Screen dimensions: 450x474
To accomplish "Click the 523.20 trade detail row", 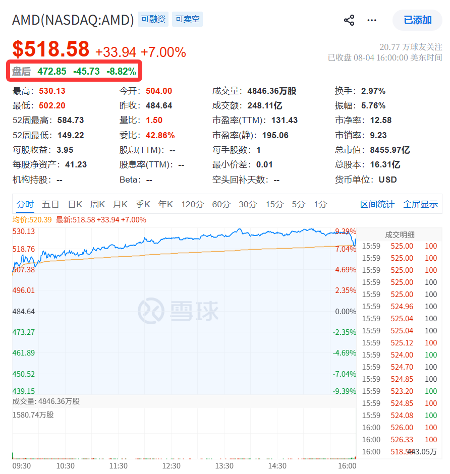I will point(399,391).
